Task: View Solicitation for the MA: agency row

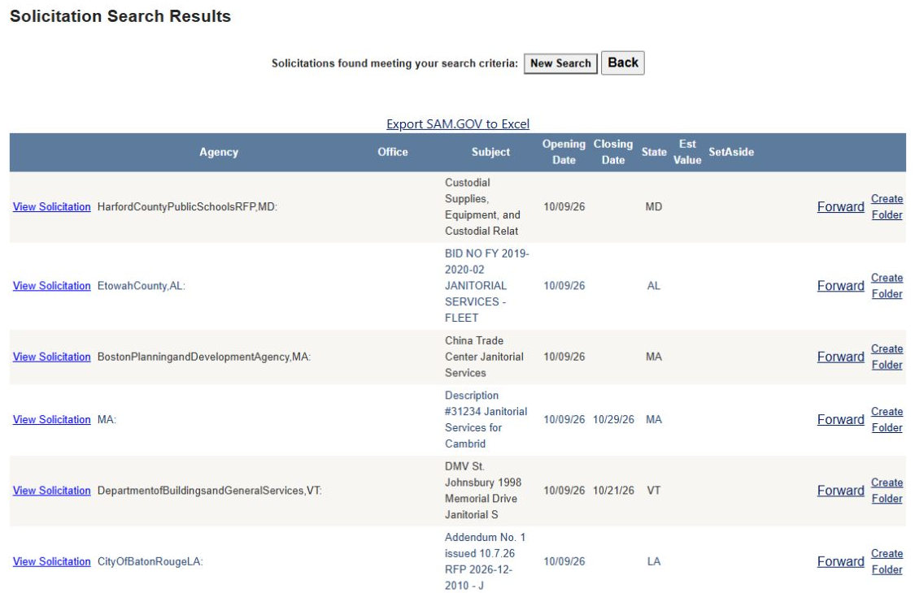Action: [52, 419]
